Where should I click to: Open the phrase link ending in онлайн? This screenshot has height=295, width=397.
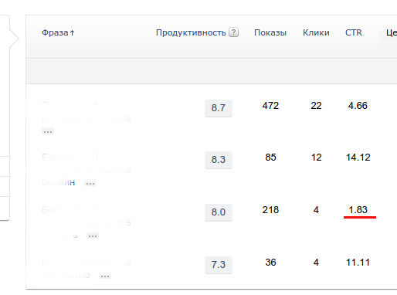[87, 170]
